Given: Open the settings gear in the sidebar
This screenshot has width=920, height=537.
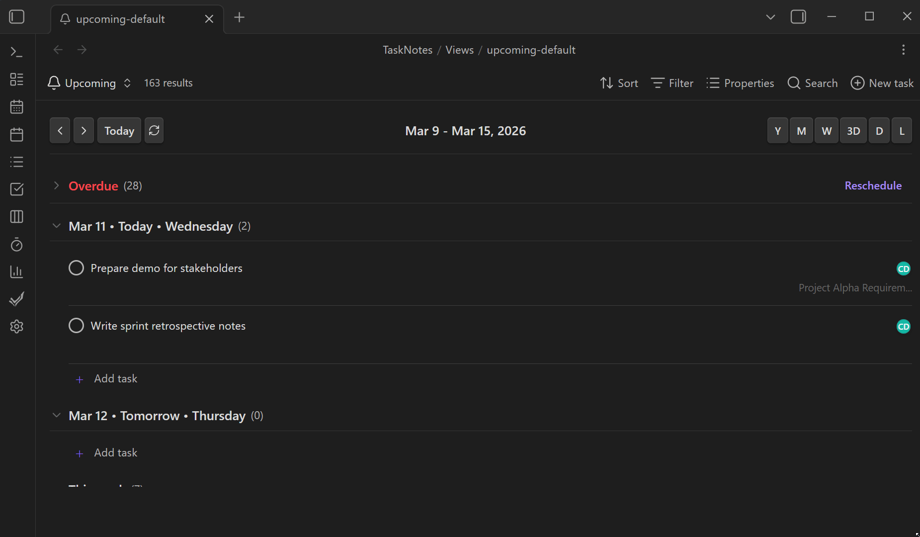Looking at the screenshot, I should (16, 326).
